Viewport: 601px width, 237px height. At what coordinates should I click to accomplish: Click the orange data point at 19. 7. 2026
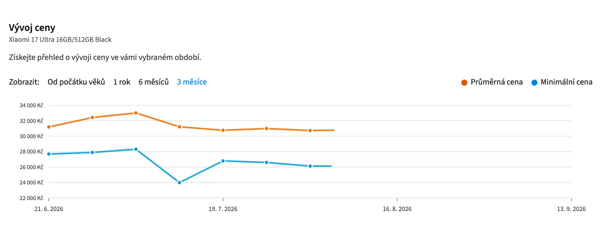pyautogui.click(x=223, y=130)
